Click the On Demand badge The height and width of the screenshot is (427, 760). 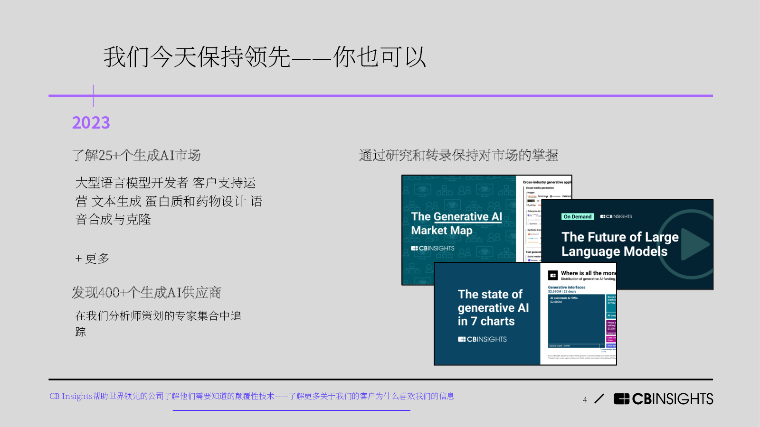[578, 216]
